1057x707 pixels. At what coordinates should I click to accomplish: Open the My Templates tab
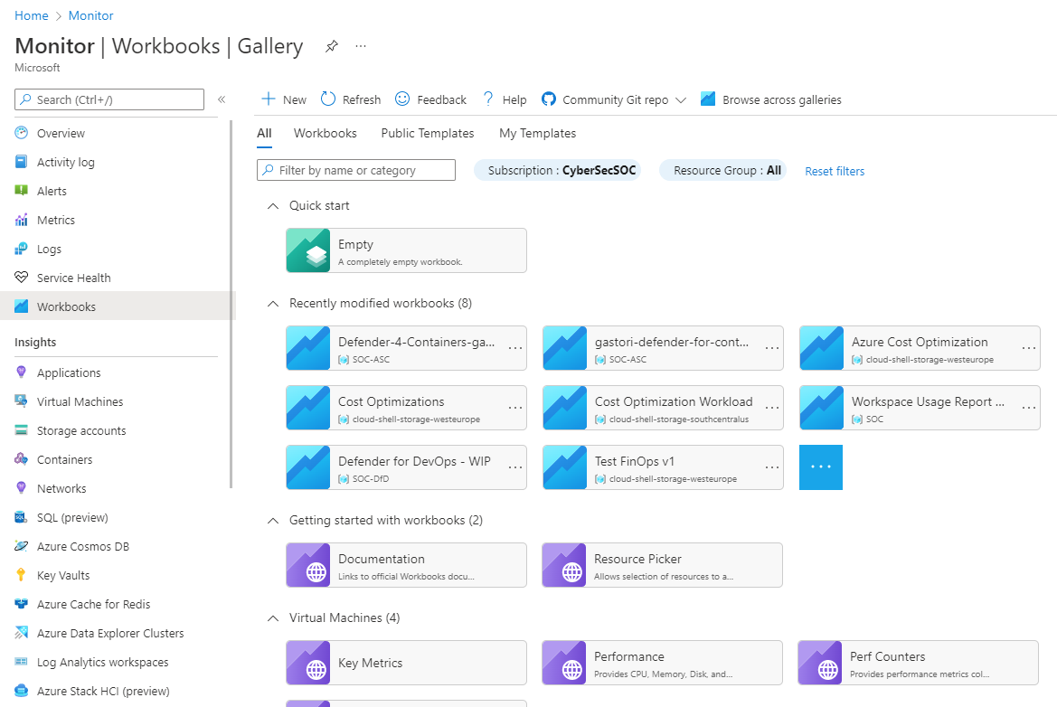(537, 133)
